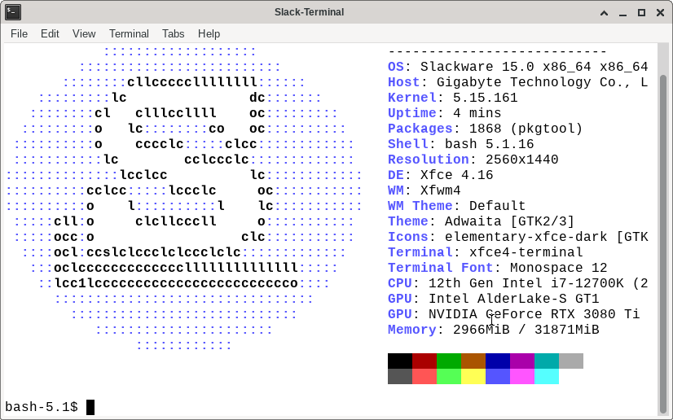Screen dimensions: 673x420
Task: Click the block cursor after the prompt
Action: pos(90,407)
